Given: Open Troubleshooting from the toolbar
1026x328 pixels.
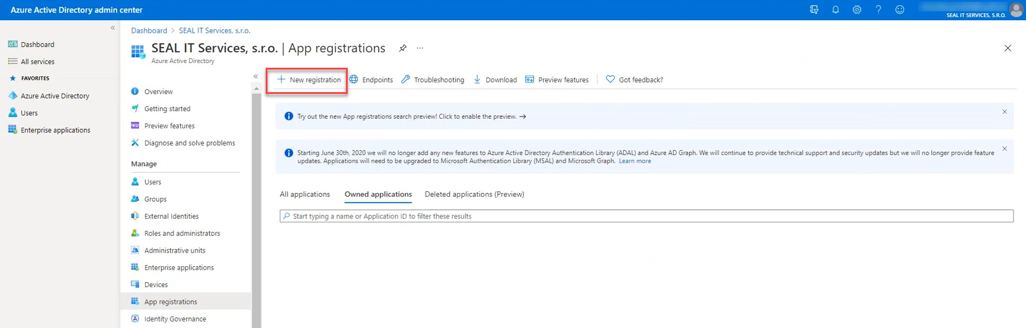Looking at the screenshot, I should point(433,80).
